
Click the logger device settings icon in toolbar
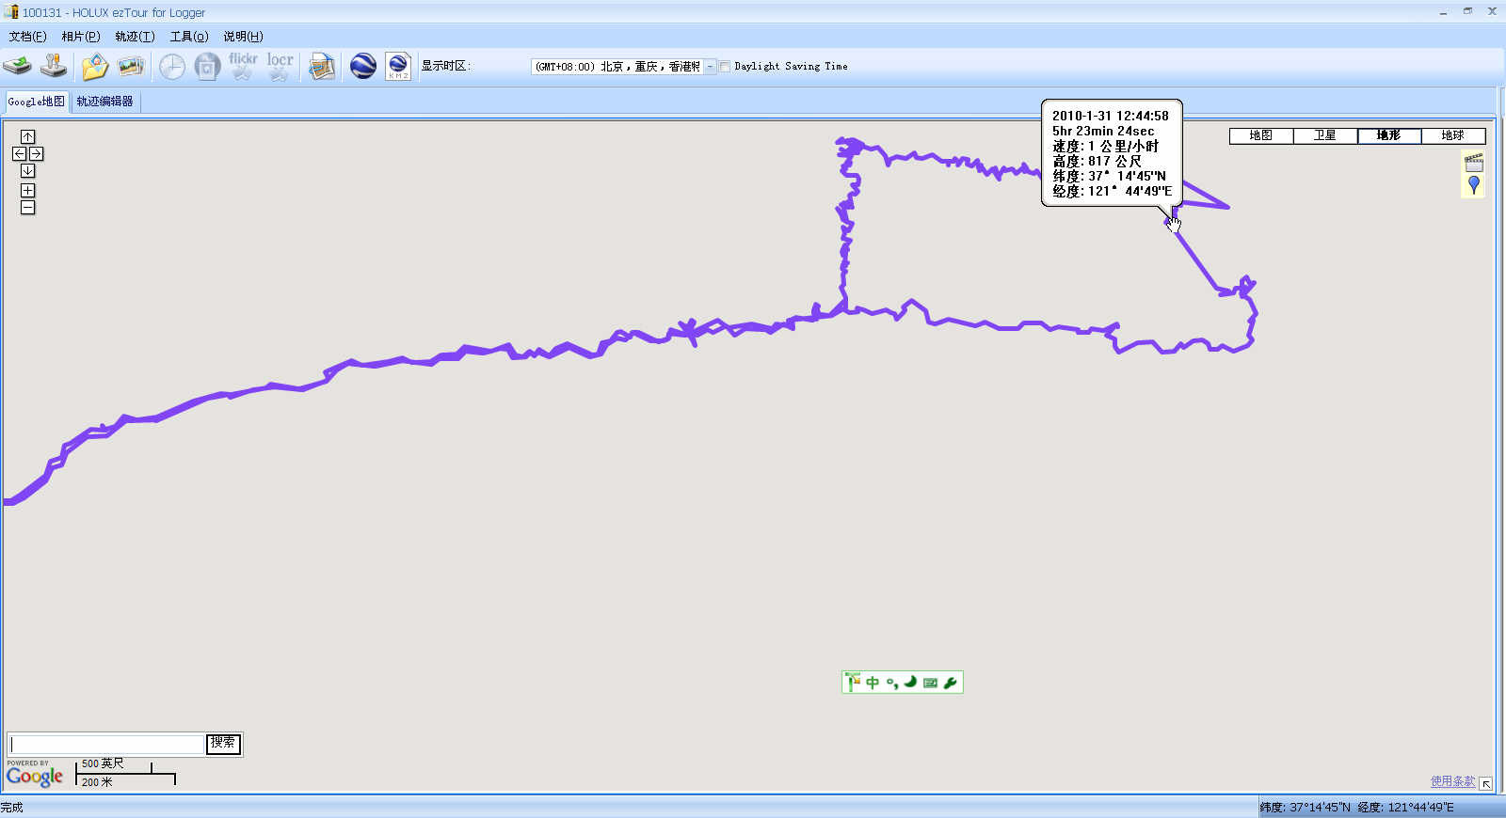click(54, 66)
